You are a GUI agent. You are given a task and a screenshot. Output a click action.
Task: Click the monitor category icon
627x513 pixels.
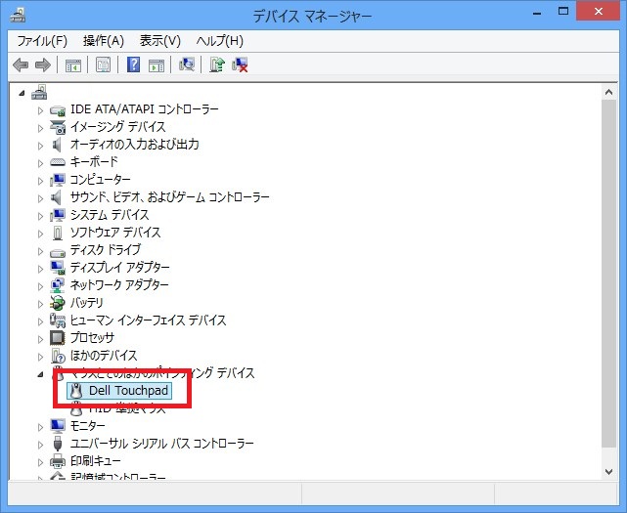pyautogui.click(x=58, y=426)
